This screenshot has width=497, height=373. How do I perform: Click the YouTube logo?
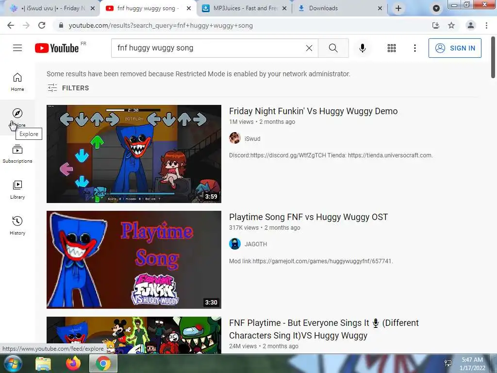[x=57, y=48]
